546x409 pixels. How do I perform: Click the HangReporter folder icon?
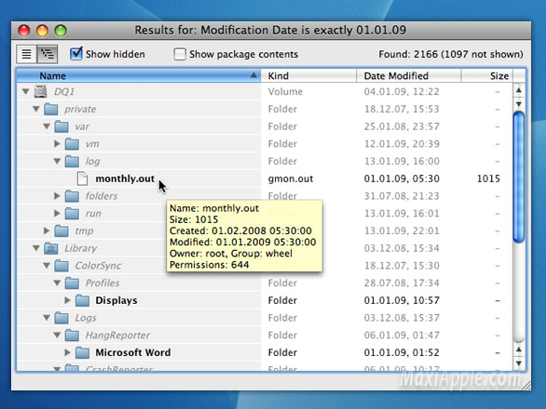click(72, 335)
